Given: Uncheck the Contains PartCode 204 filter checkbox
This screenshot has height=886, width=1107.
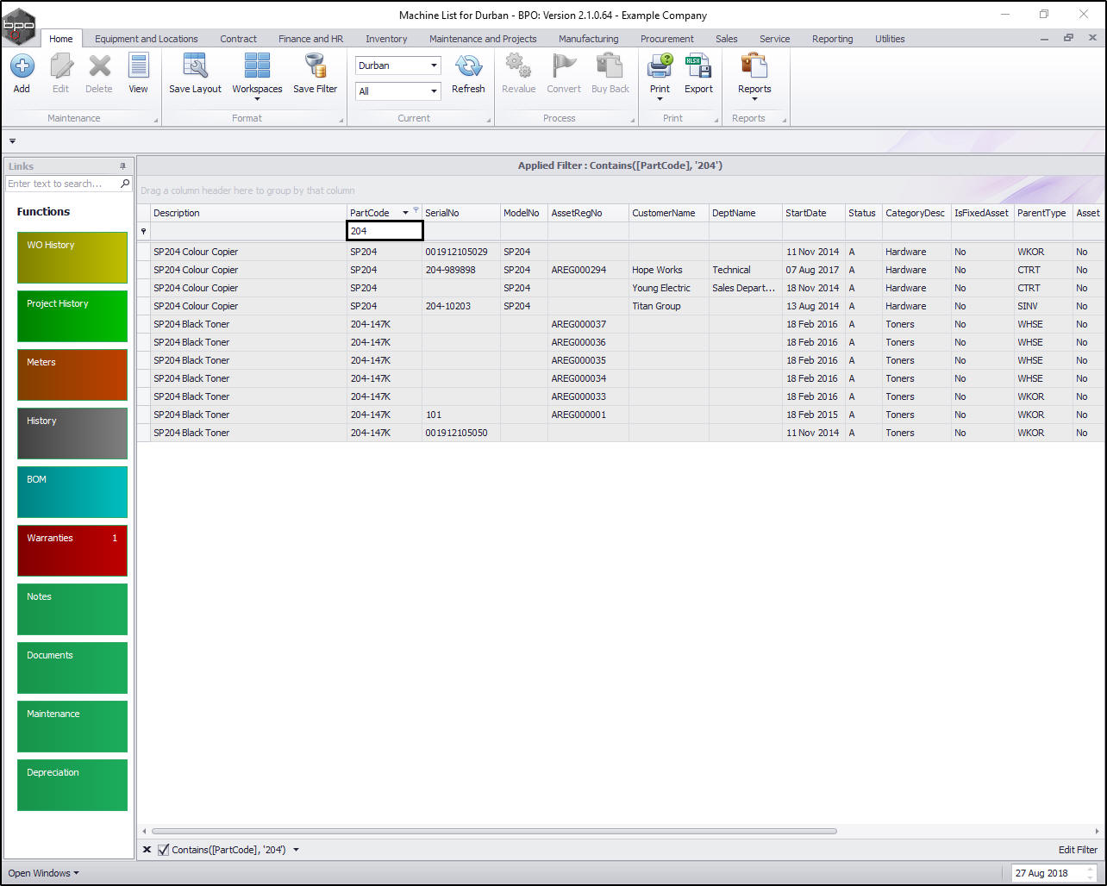Looking at the screenshot, I should (x=164, y=850).
